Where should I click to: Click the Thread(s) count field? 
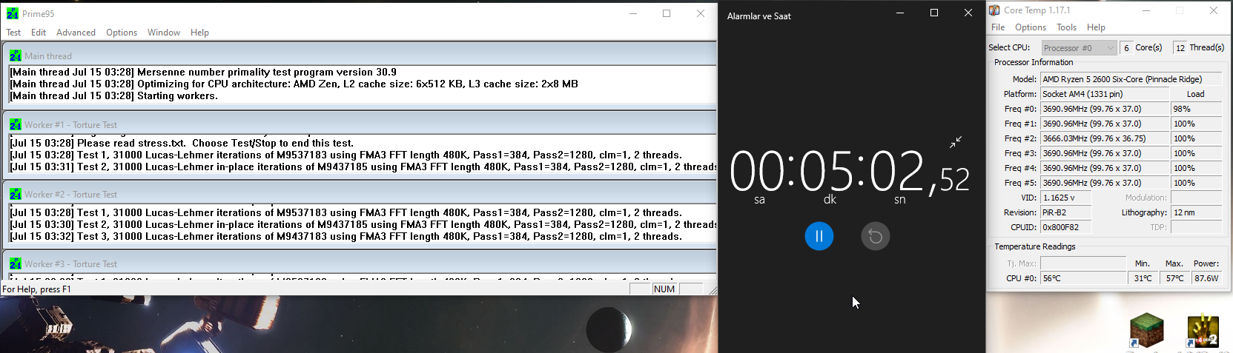(1180, 48)
